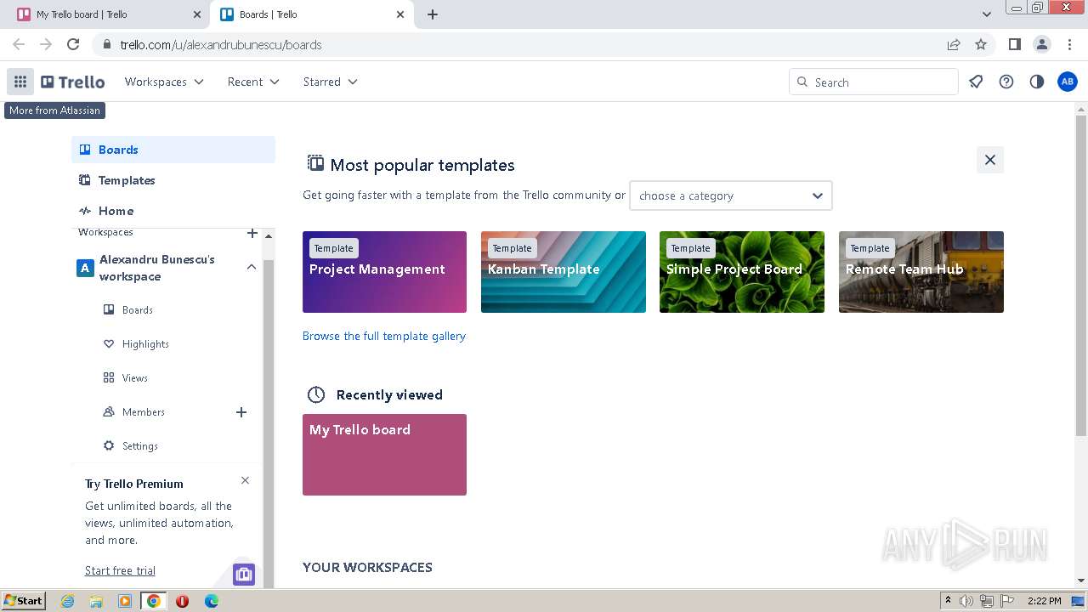Click the workspace avatar letter A
This screenshot has width=1088, height=612.
(x=84, y=268)
